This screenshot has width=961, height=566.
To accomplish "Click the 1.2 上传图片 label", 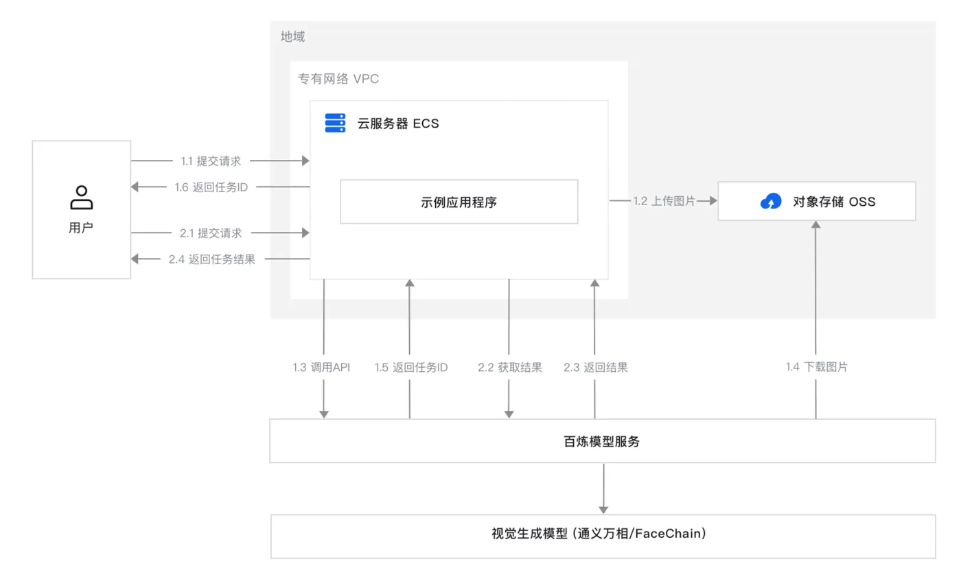I will [x=664, y=201].
